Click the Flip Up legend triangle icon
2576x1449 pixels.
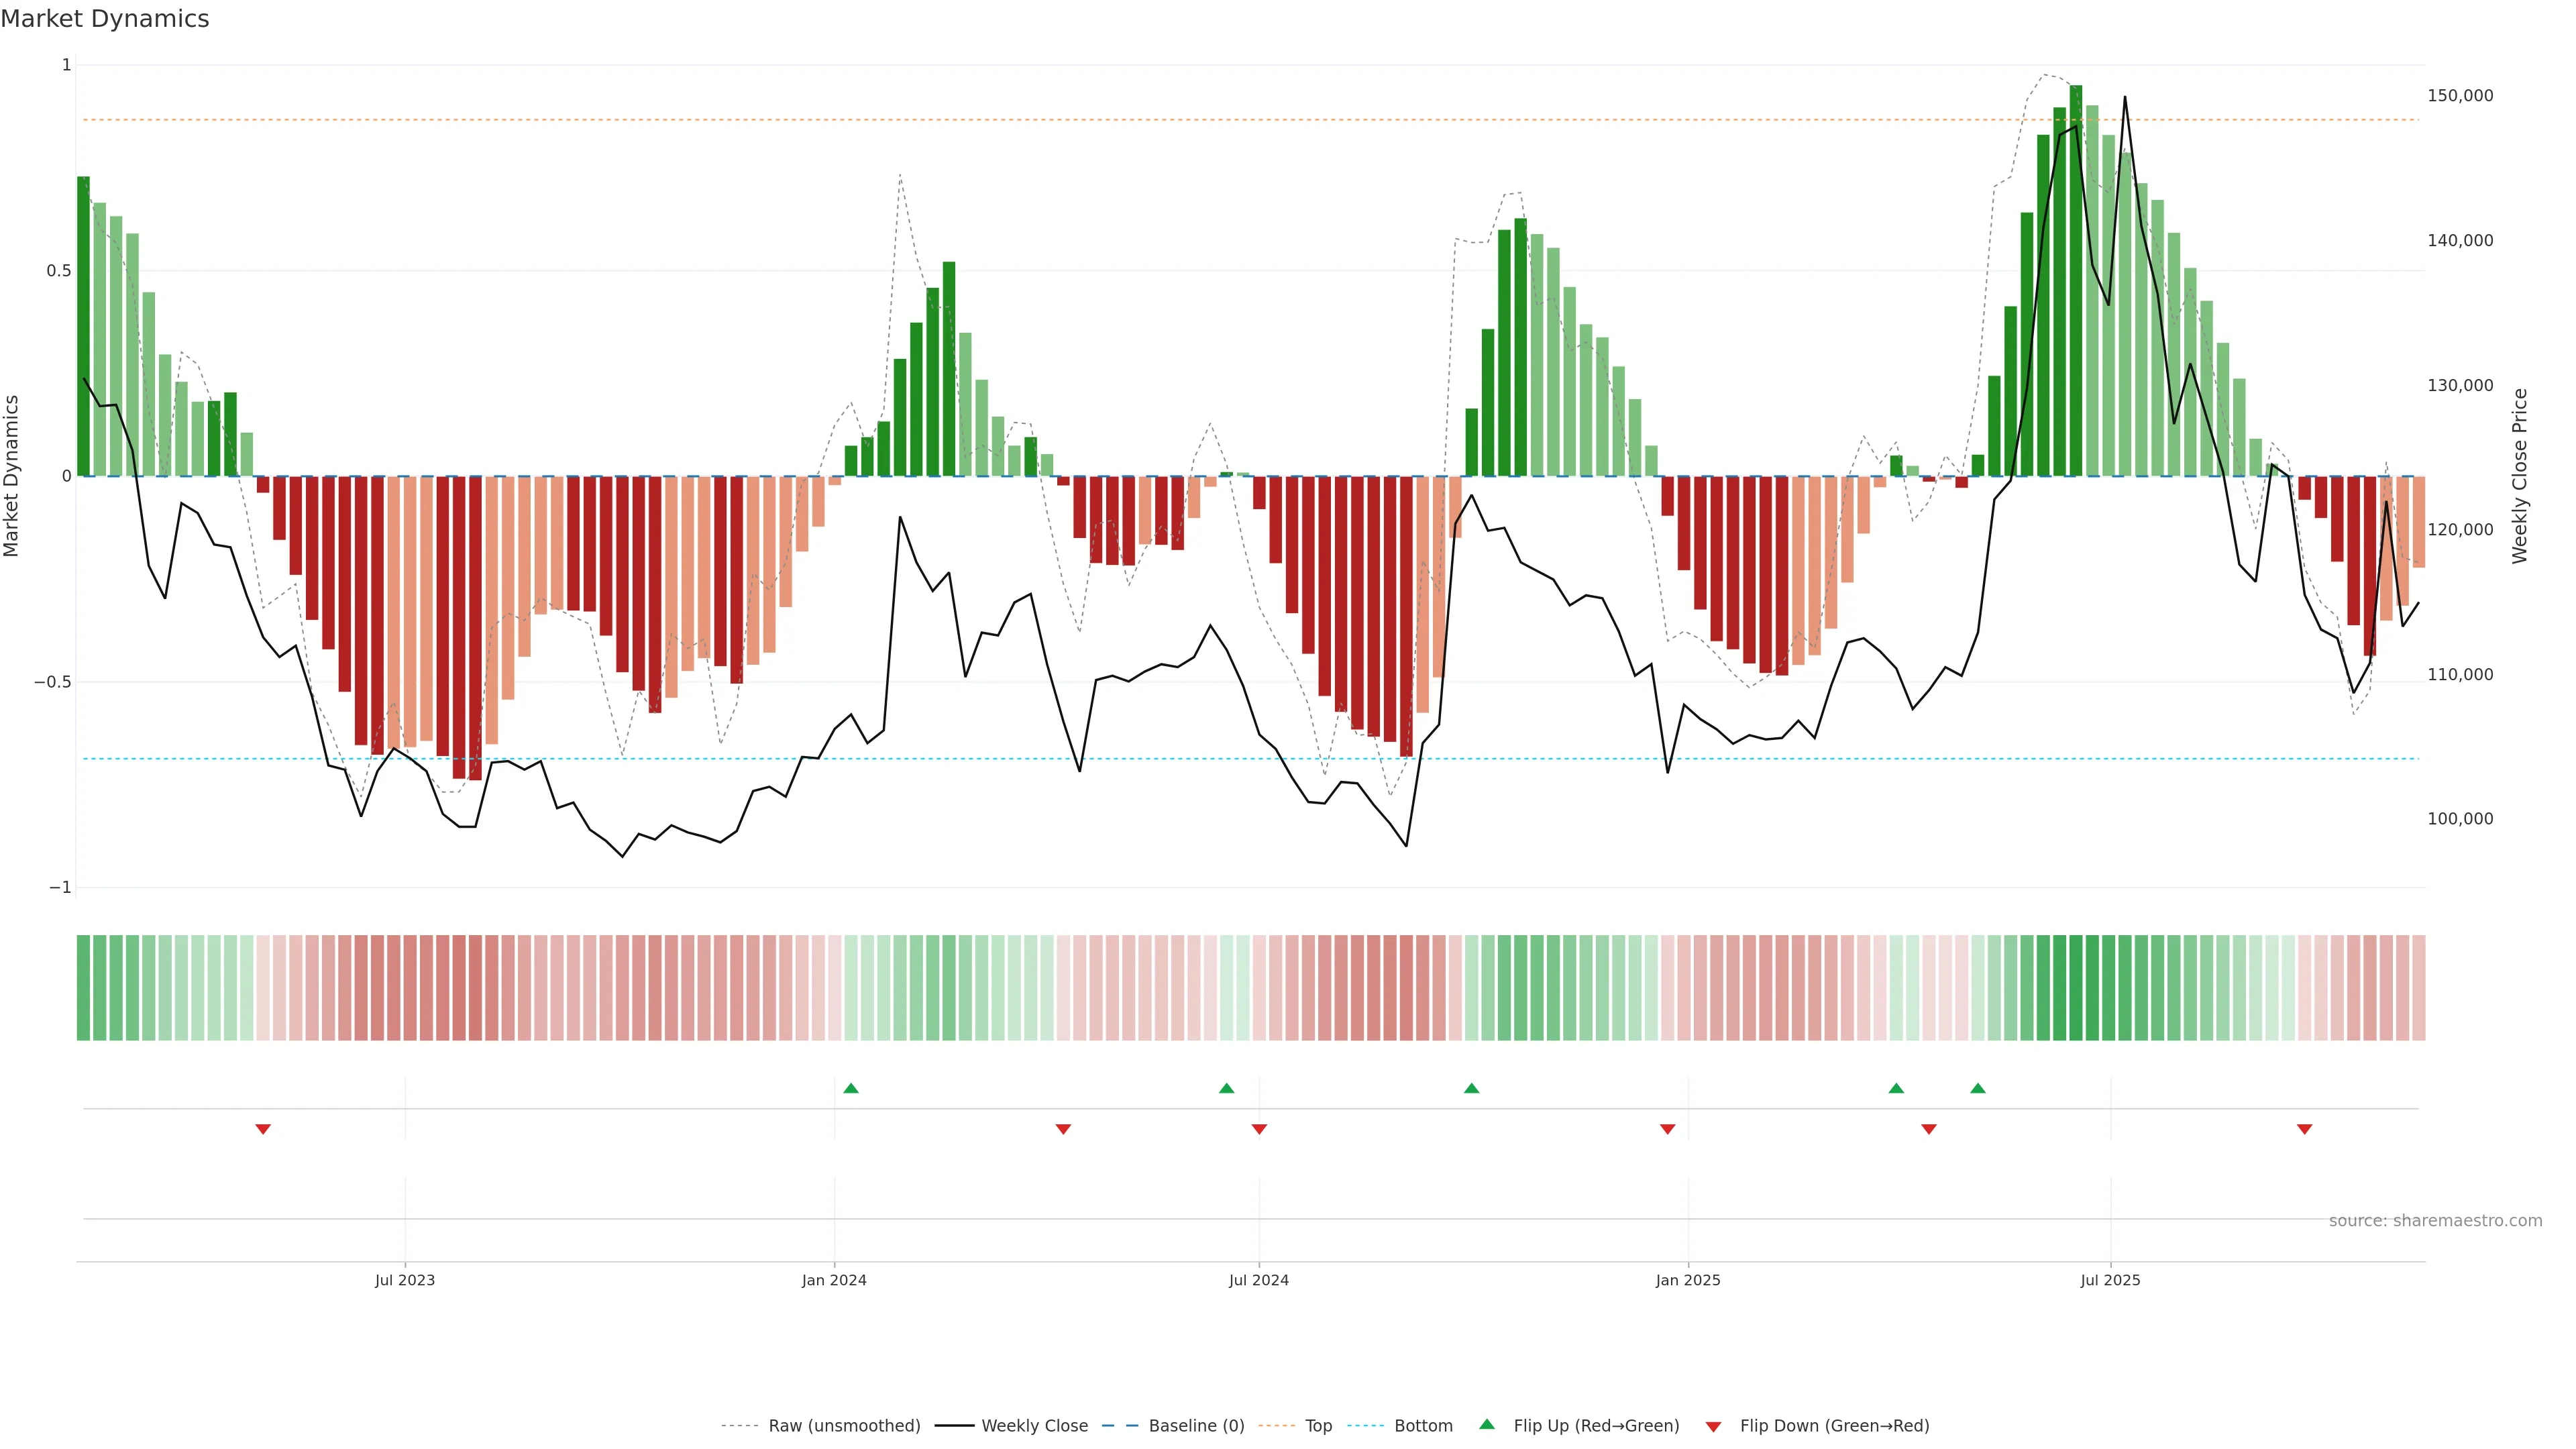[1487, 1424]
